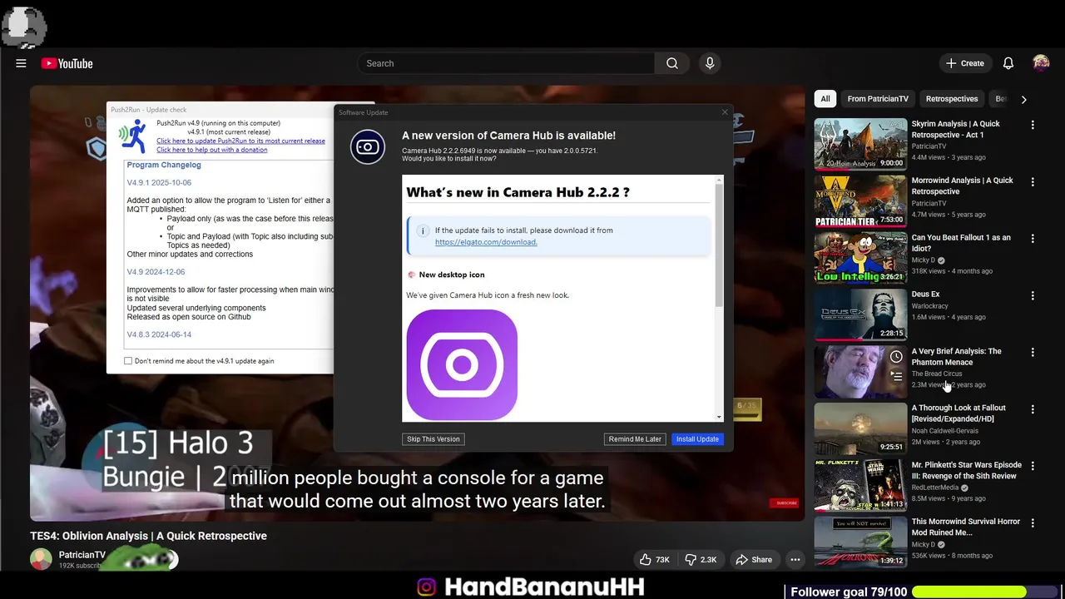Image resolution: width=1065 pixels, height=599 pixels.
Task: Click the V4.9 2024-12-06 changelog heading
Action: click(156, 272)
